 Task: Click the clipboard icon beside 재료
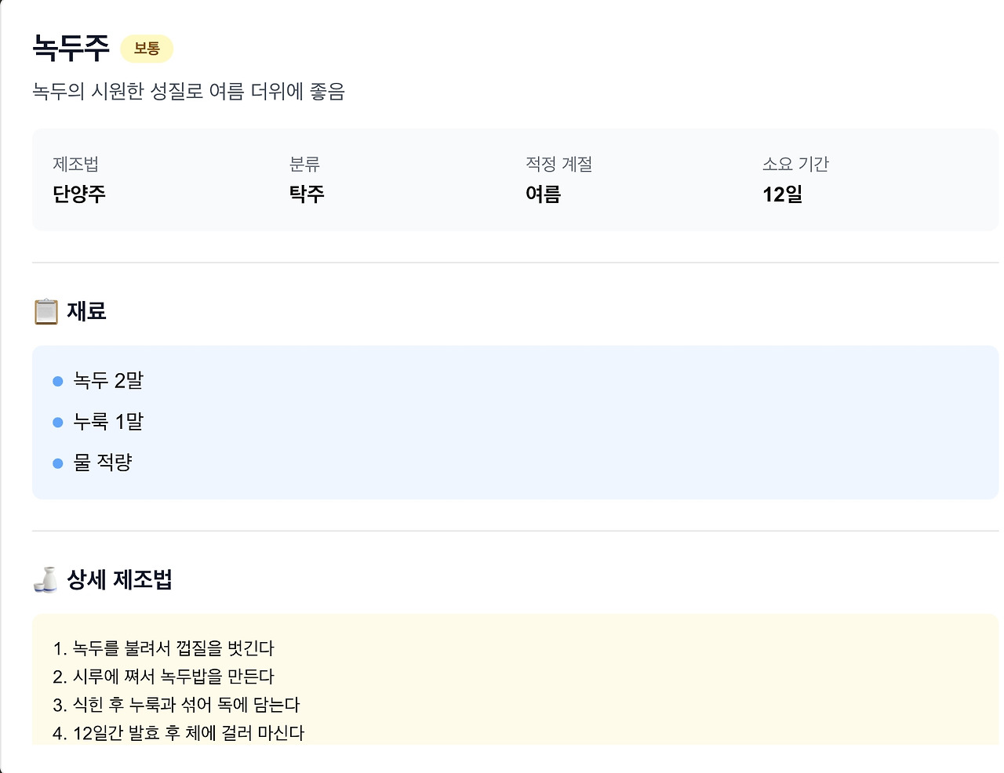pyautogui.click(x=46, y=311)
